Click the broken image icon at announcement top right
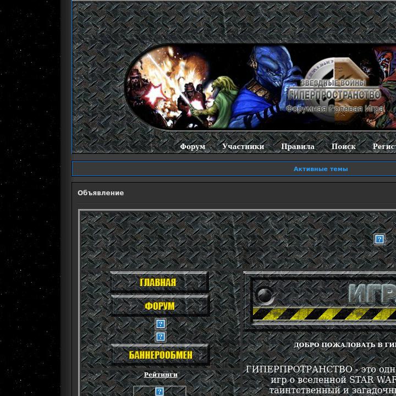396x396 pixels. click(380, 239)
